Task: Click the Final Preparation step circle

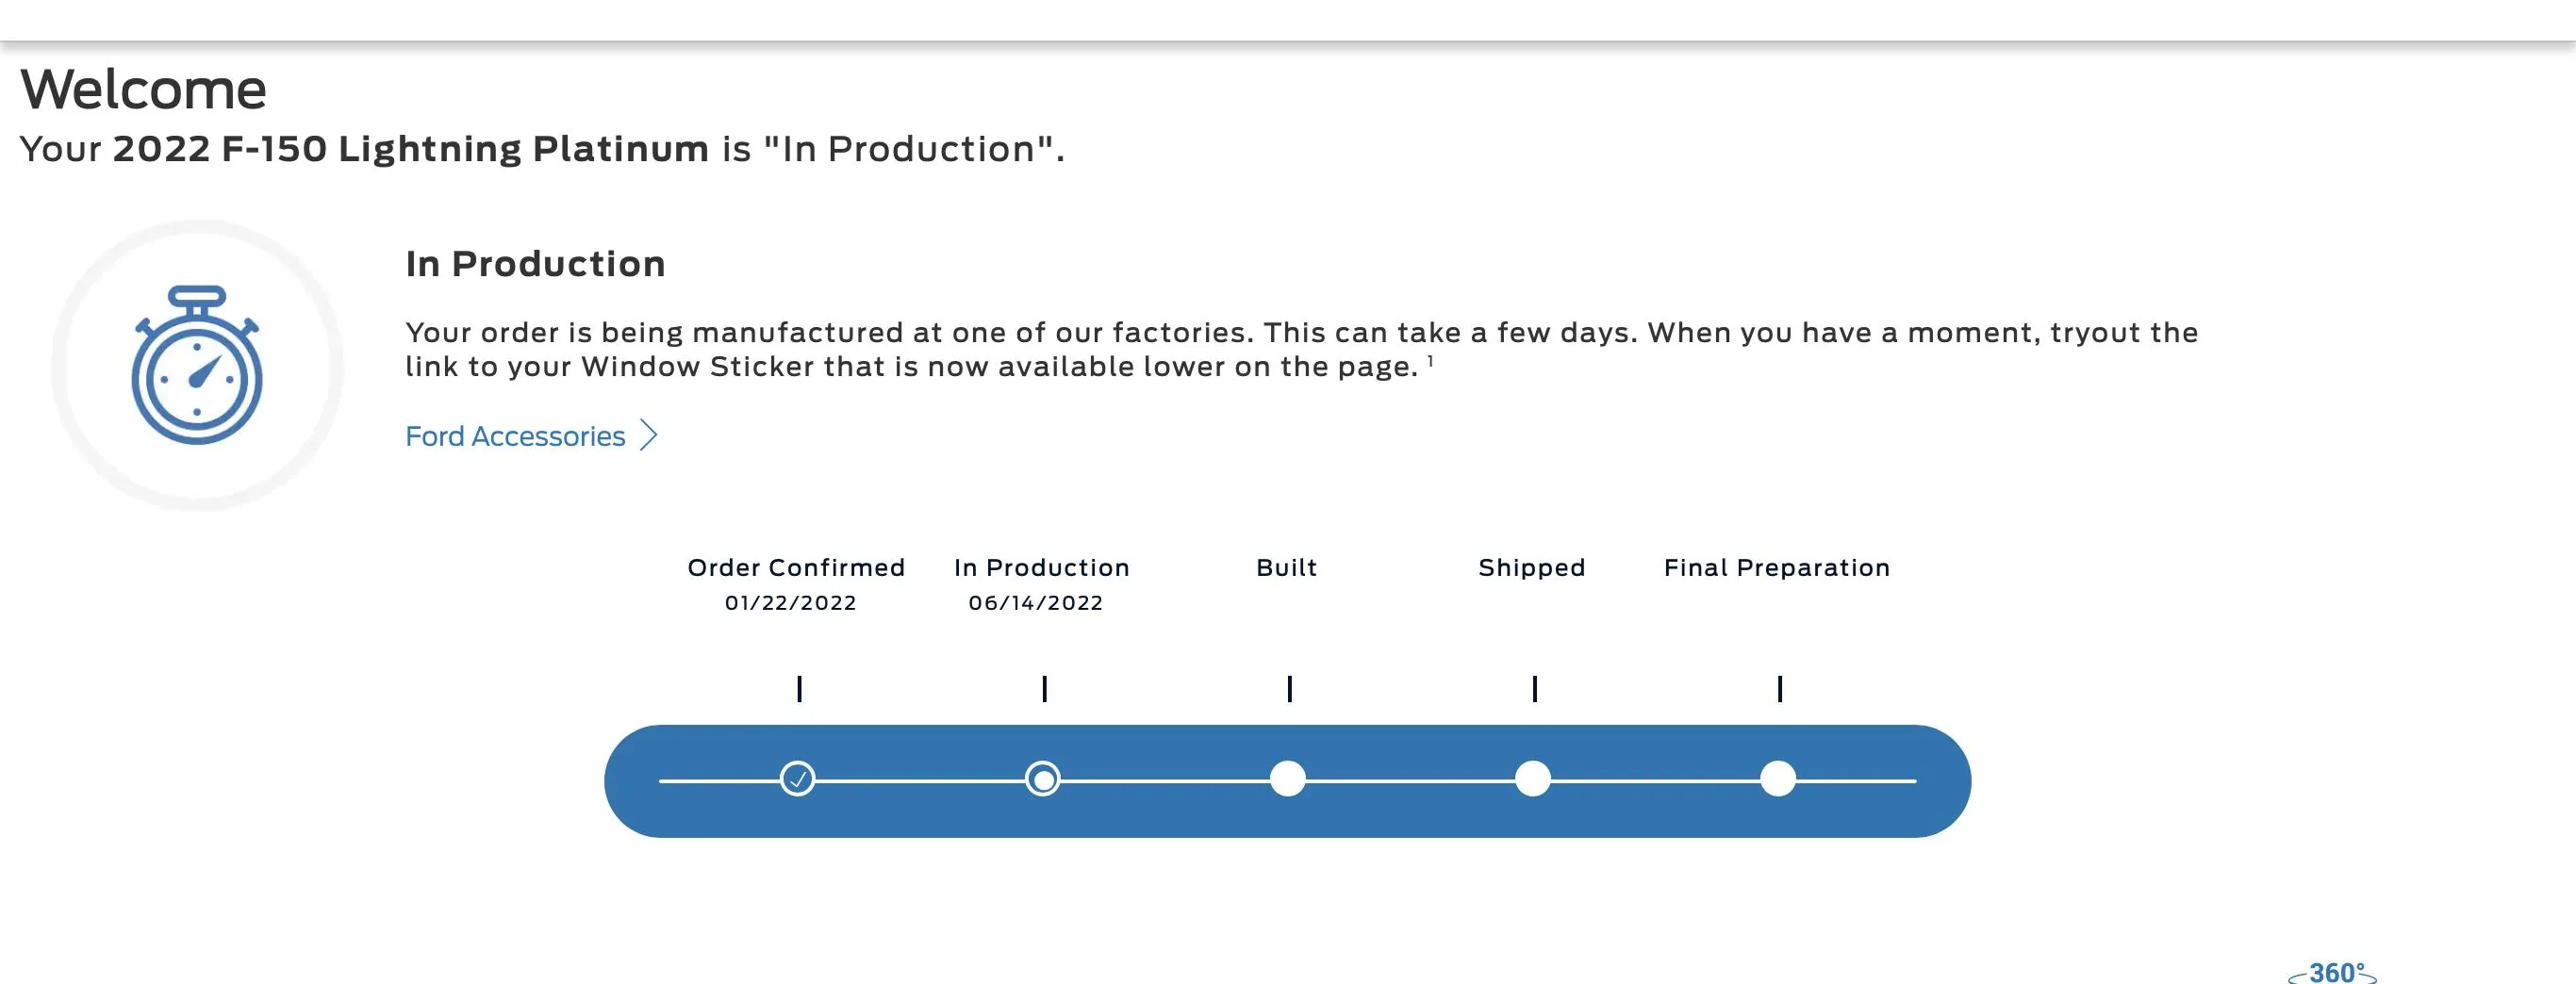Action: [1777, 779]
